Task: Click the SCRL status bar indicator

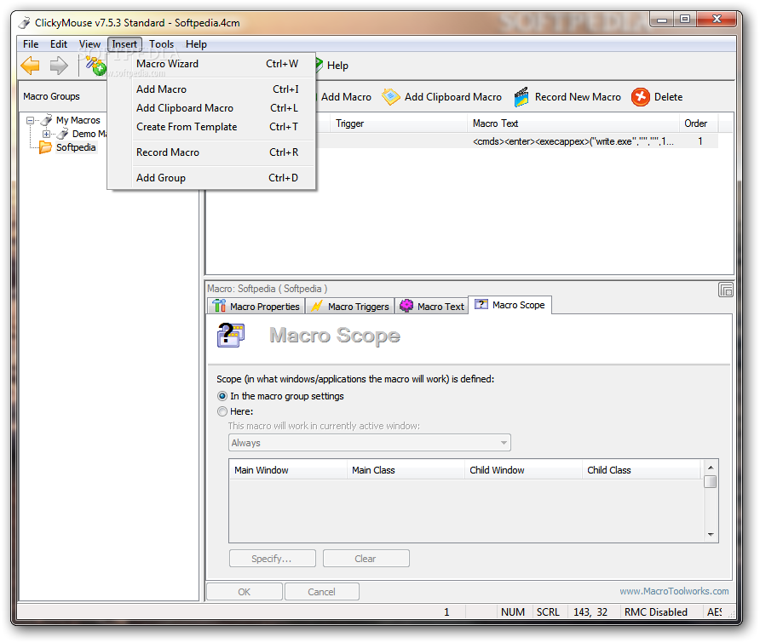Action: 548,612
